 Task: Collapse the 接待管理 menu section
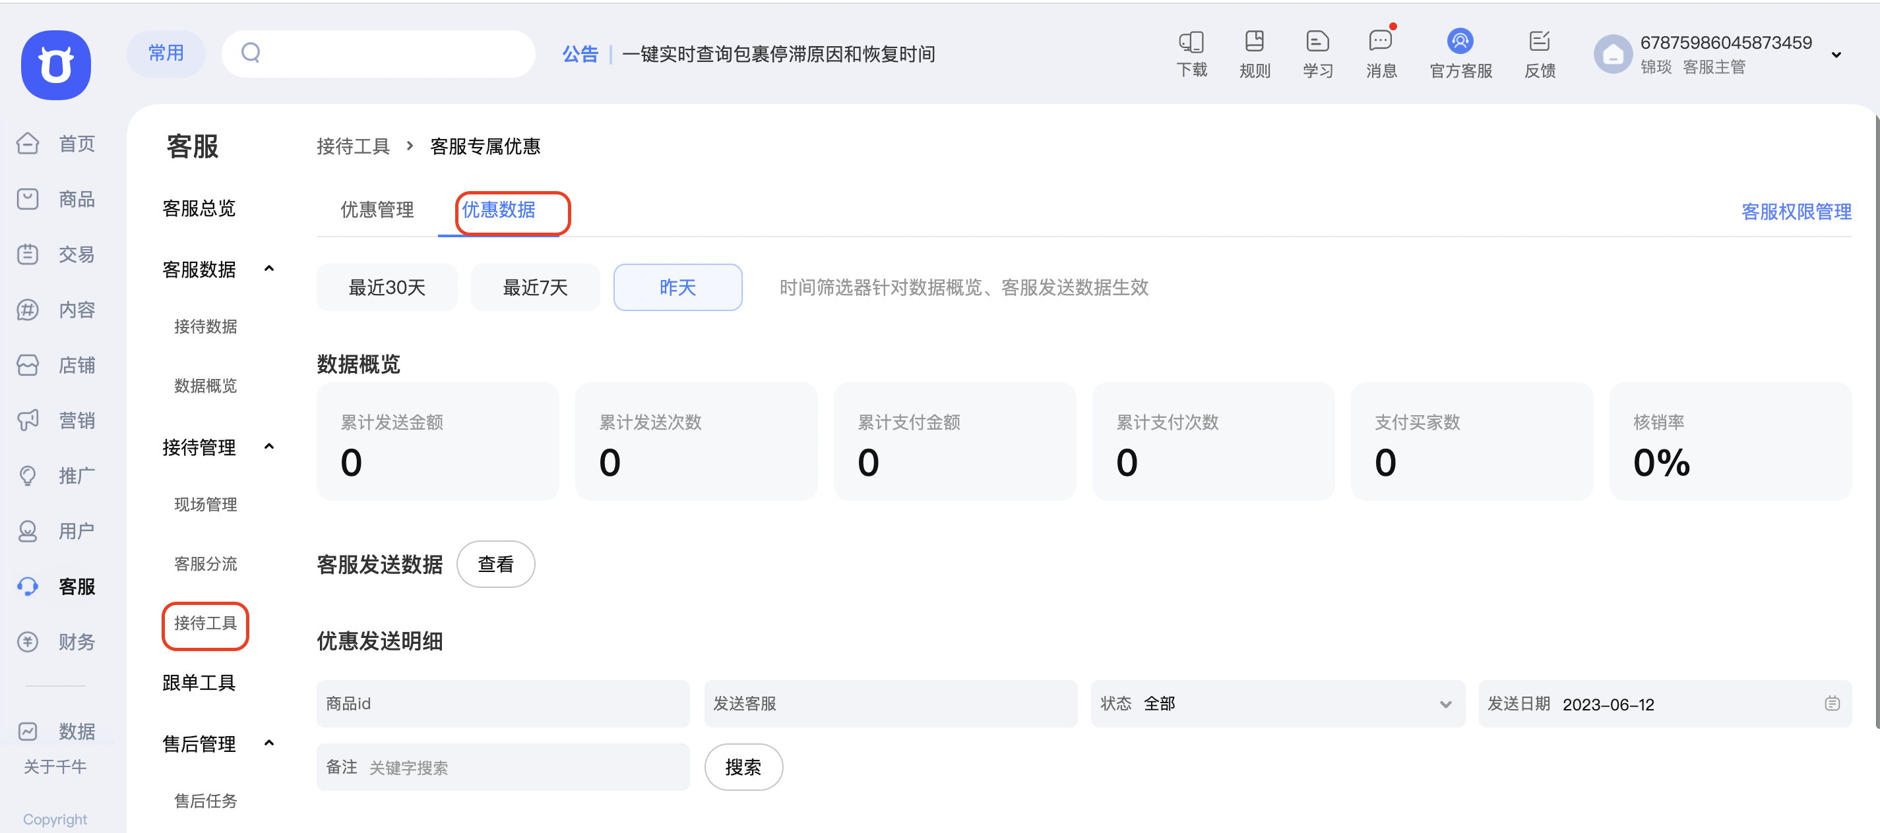pyautogui.click(x=268, y=447)
